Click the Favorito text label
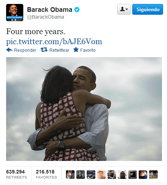This screenshot has height=185, width=167. tap(88, 50)
